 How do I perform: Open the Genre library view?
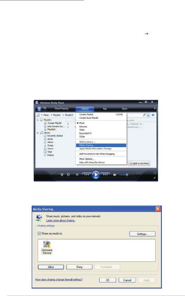(x=50, y=149)
